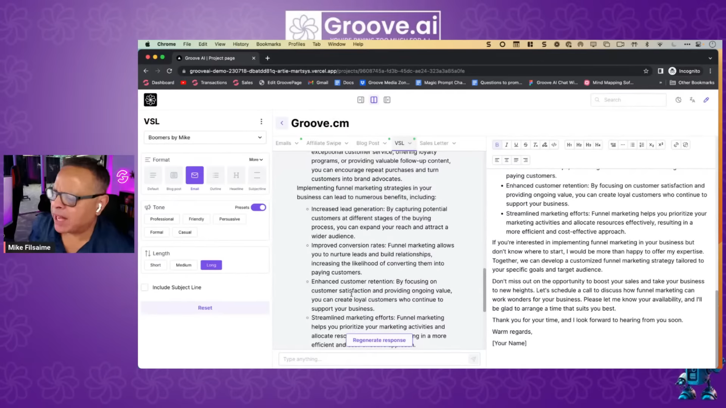
Task: Clear text formatting
Action: (x=535, y=145)
